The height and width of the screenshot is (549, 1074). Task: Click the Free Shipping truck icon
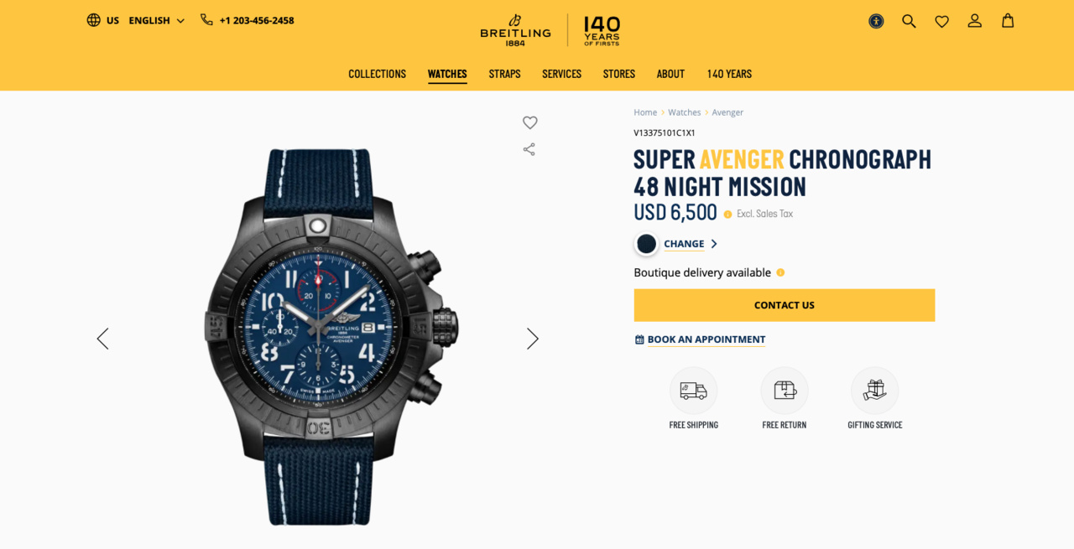click(693, 391)
